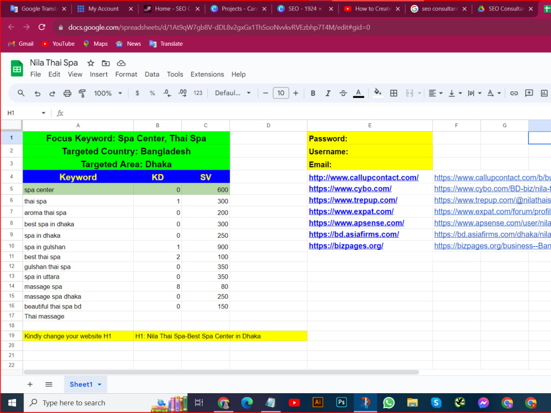Open text rotation dropdown
The image size is (551, 413).
494,93
